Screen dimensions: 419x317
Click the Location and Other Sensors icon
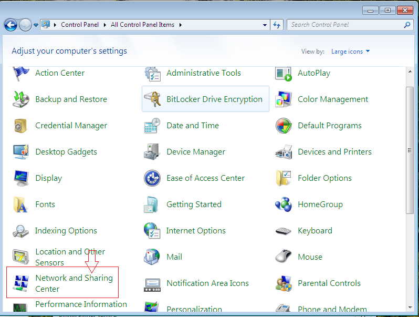(20, 256)
